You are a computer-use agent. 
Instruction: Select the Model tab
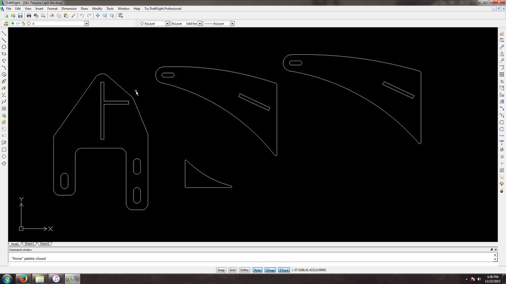click(15, 244)
